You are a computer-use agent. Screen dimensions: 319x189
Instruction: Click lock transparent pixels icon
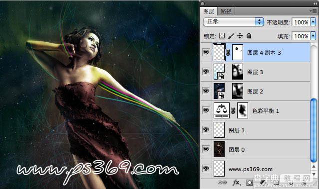pos(222,36)
